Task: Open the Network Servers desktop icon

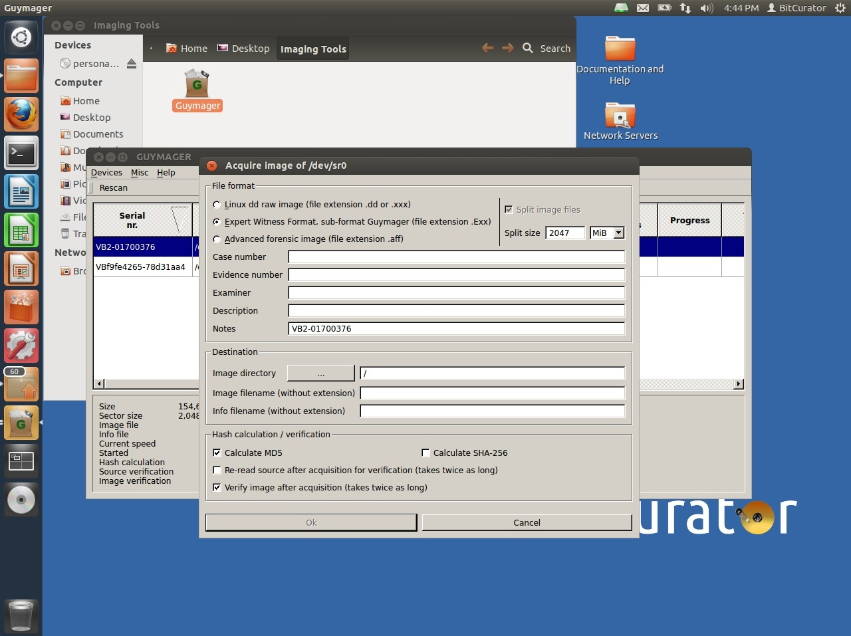Action: (x=620, y=121)
